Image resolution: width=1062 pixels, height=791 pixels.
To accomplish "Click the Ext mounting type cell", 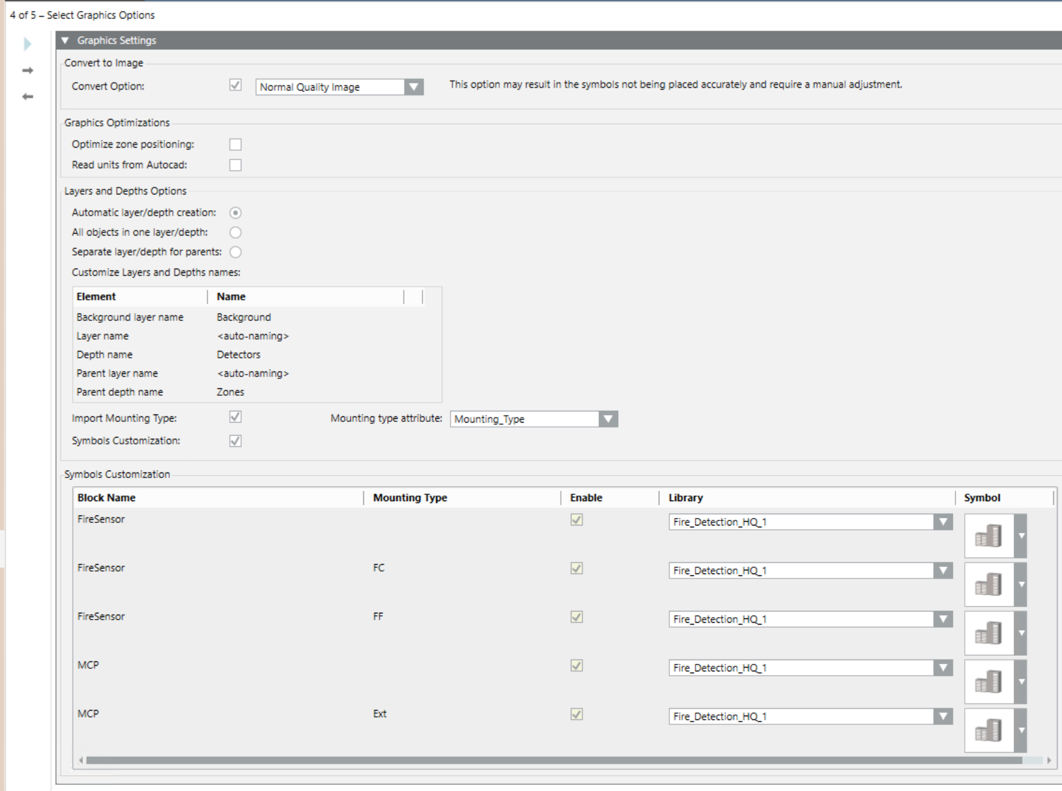I will [x=380, y=714].
